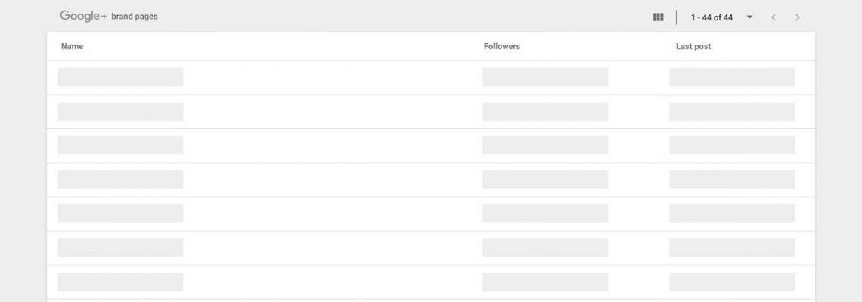Sort by the Name column header
Viewport: 862px width, 302px height.
click(73, 46)
